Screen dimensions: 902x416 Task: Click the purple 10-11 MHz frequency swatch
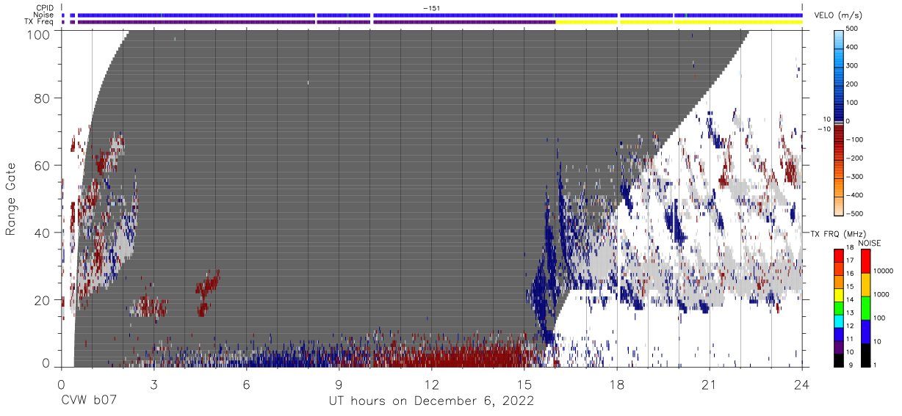click(x=838, y=346)
